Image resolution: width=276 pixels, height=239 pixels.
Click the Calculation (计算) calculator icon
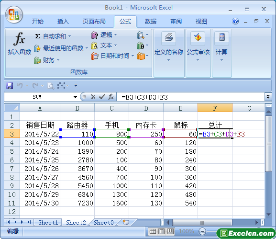(222, 37)
